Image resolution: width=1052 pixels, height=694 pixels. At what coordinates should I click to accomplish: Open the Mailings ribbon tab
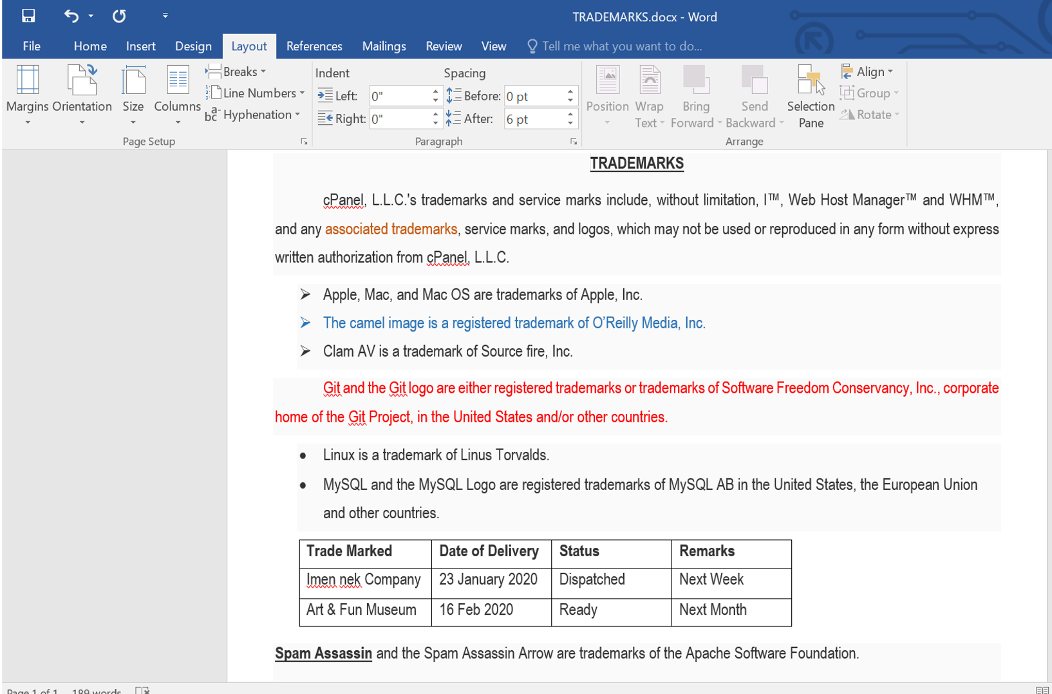(x=384, y=46)
